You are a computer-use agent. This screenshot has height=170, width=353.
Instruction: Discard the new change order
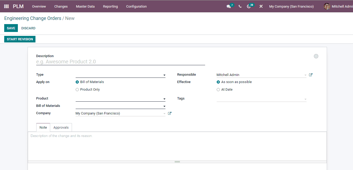[28, 28]
